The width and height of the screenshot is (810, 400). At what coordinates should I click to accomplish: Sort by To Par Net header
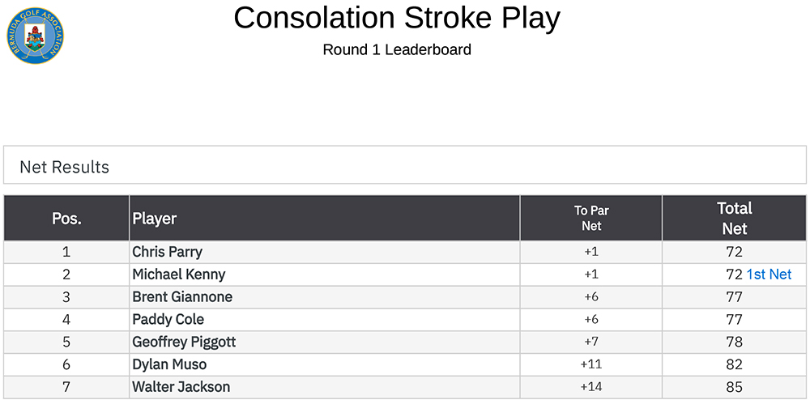coord(591,218)
